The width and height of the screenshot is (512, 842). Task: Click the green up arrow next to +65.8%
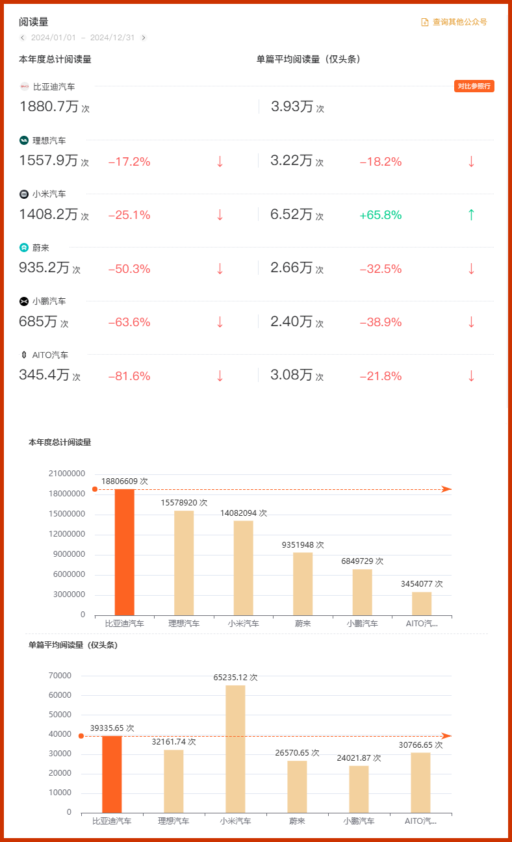[x=472, y=215]
